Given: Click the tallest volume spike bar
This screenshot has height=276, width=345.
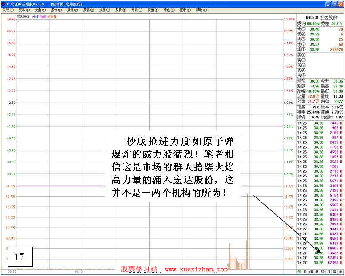Looking at the screenshot, I should pyautogui.click(x=248, y=231).
